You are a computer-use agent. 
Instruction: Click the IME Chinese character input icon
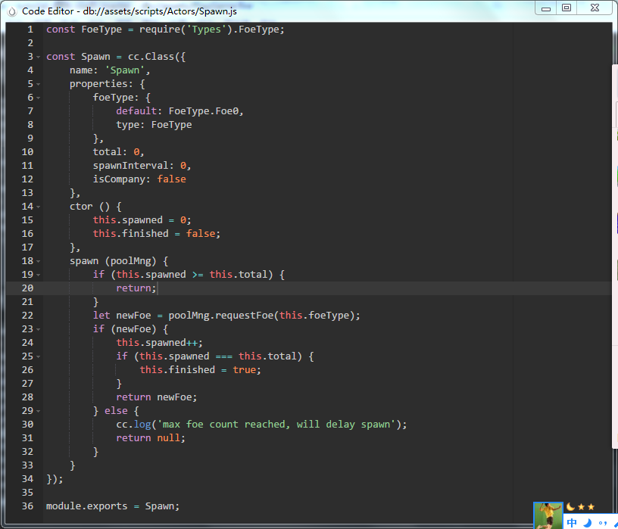572,523
